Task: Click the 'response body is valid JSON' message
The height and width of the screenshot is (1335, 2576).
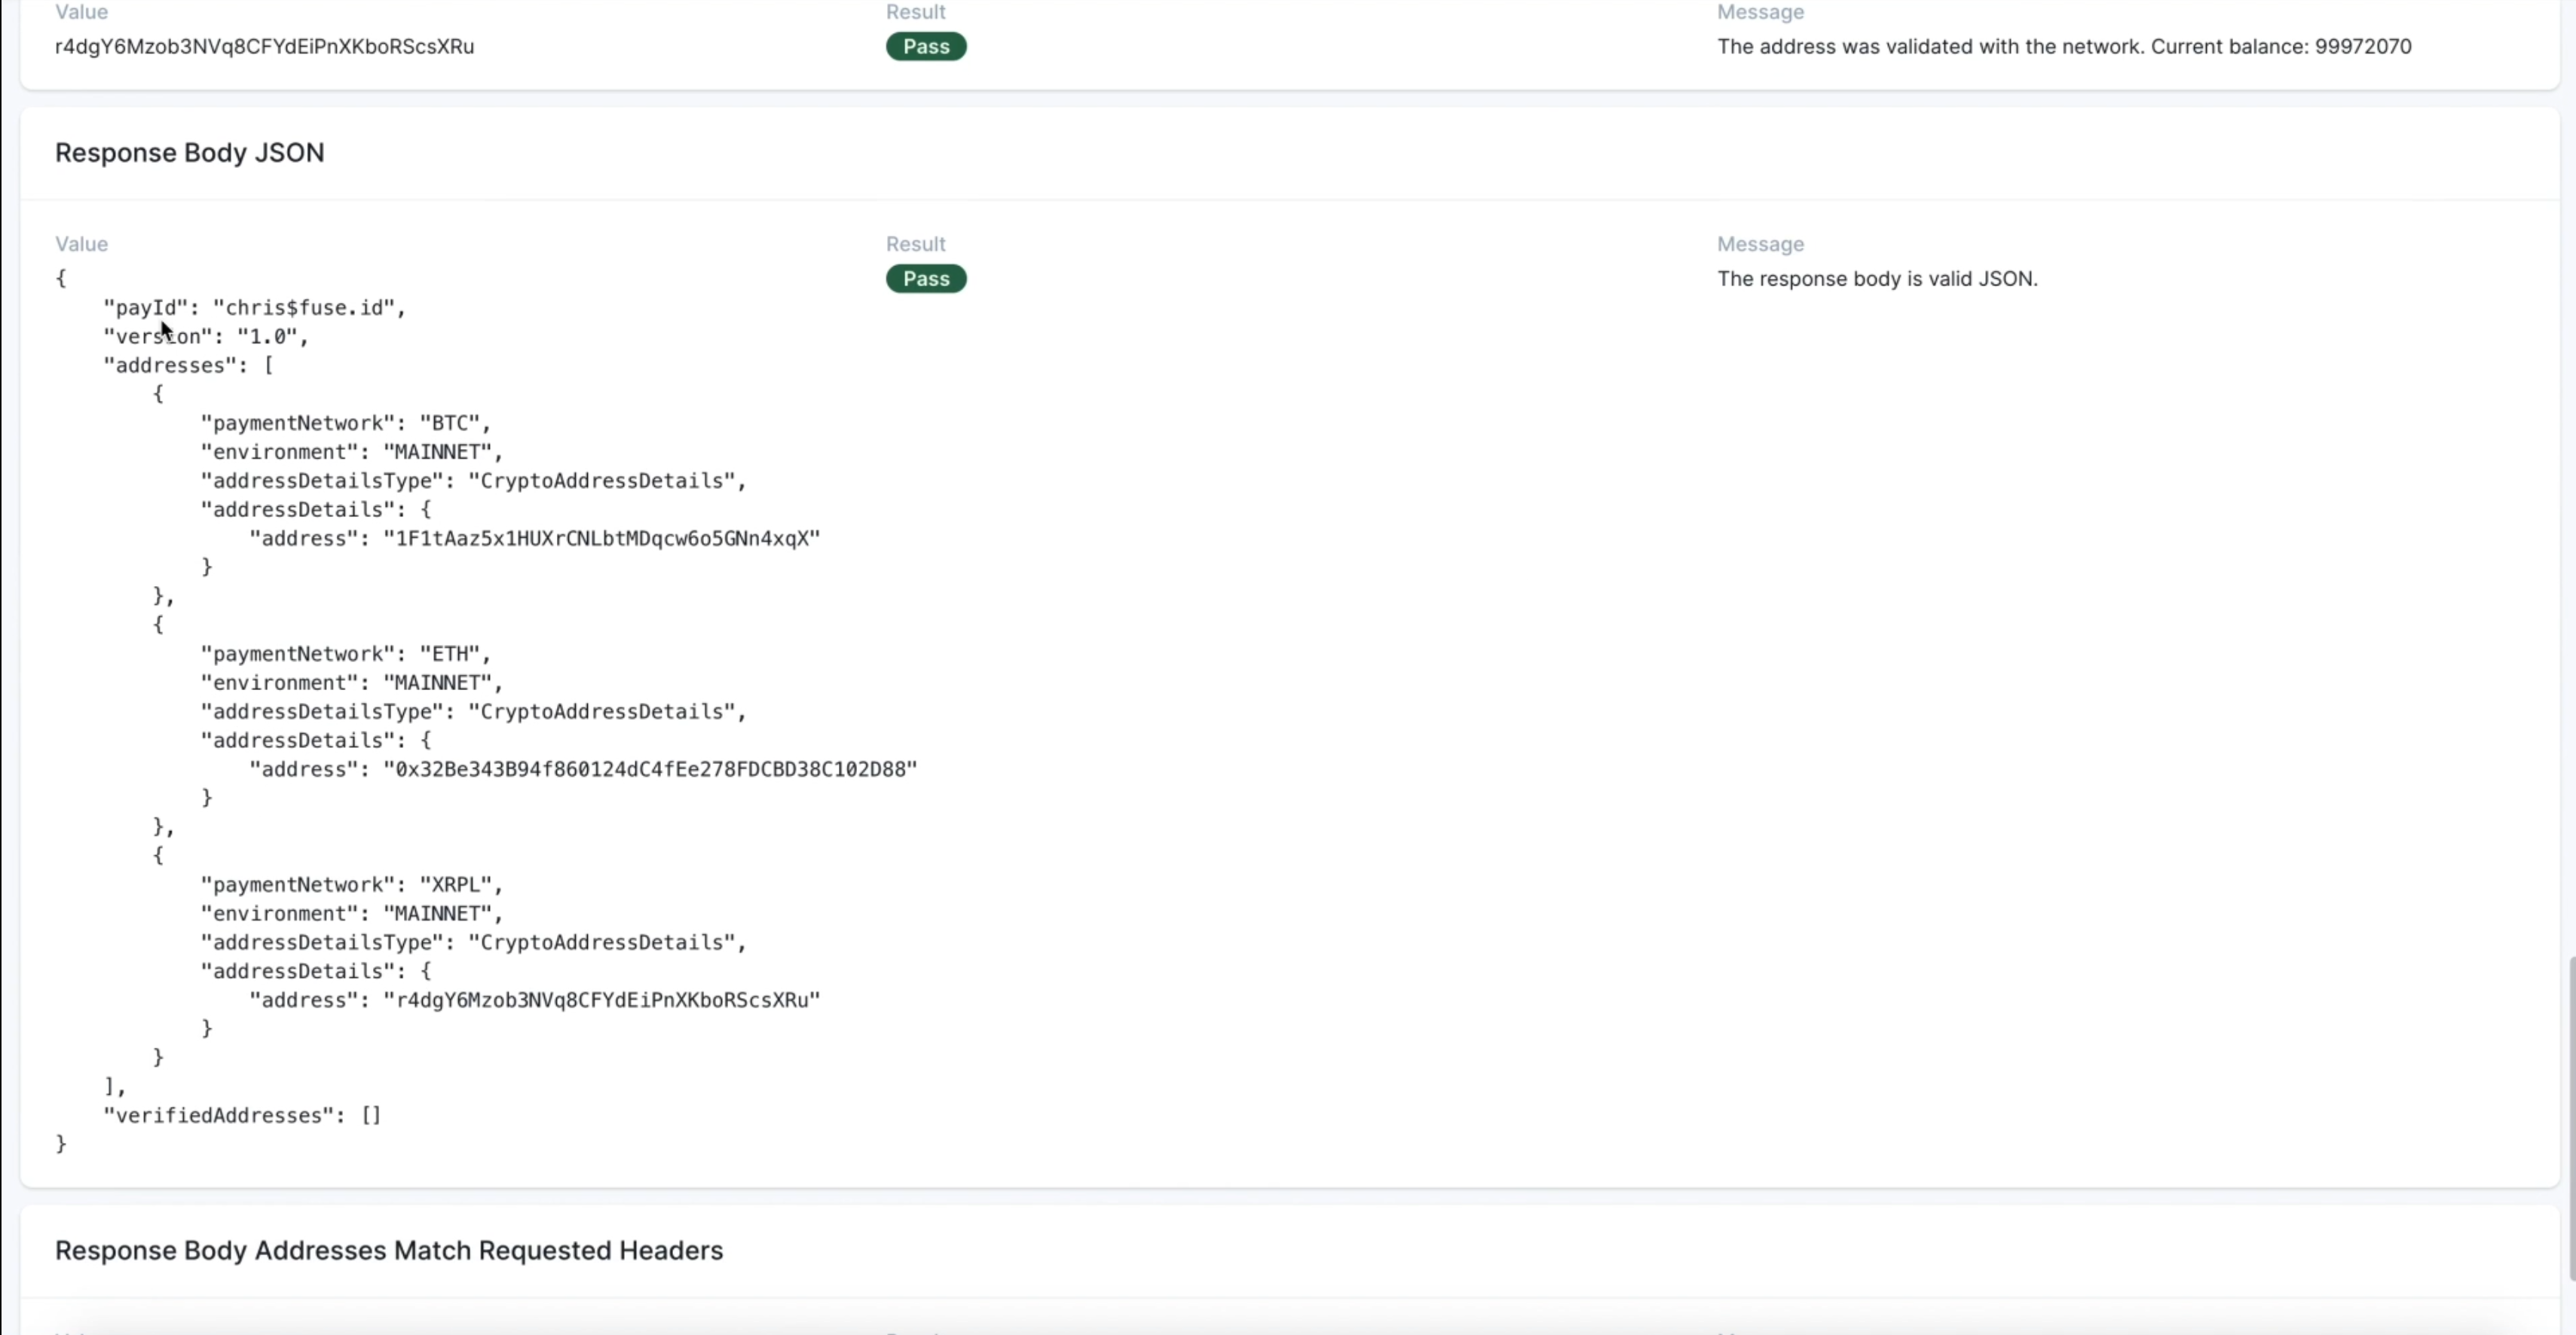Action: pos(1876,279)
